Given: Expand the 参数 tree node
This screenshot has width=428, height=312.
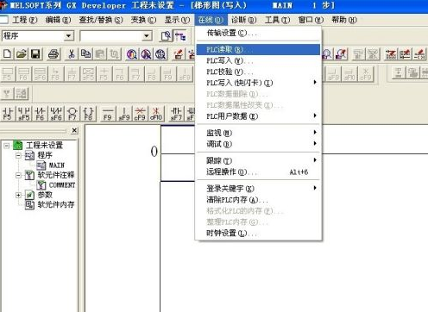Looking at the screenshot, I should 18,195.
